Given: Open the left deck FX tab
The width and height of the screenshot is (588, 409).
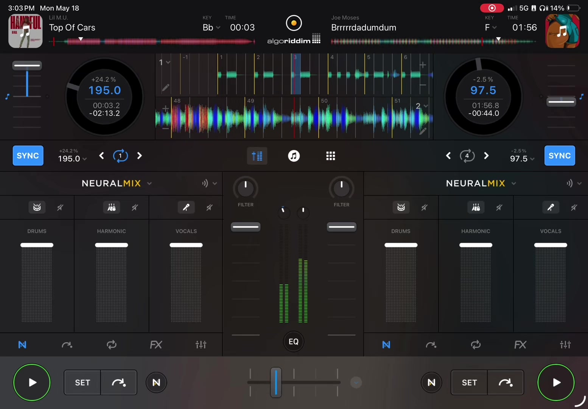Looking at the screenshot, I should tap(156, 345).
